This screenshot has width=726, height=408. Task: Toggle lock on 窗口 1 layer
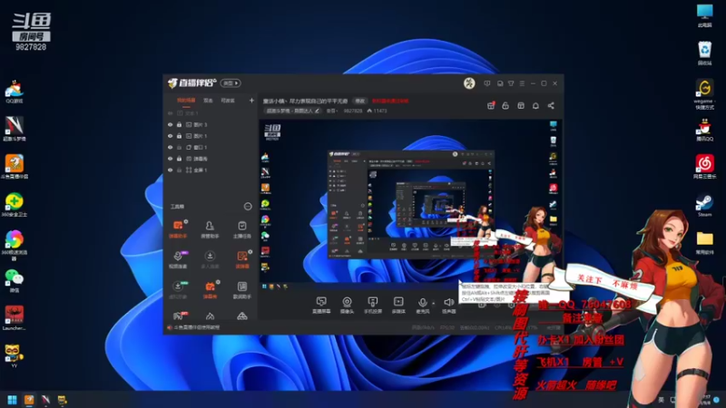click(x=179, y=147)
